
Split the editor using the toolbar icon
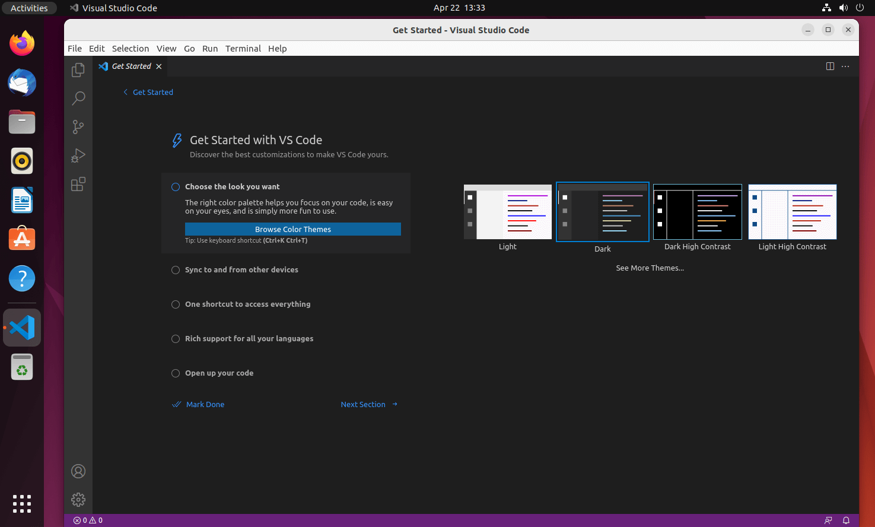[x=829, y=66]
